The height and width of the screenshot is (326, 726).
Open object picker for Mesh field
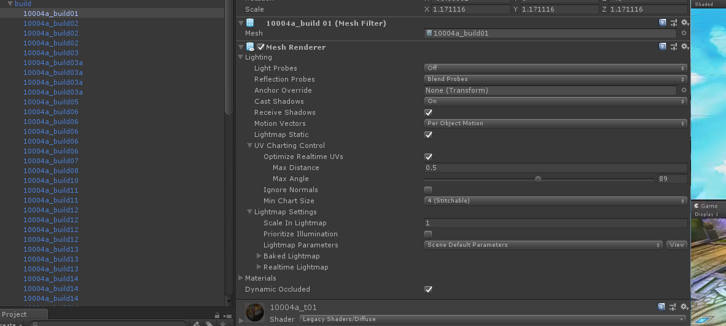[684, 33]
